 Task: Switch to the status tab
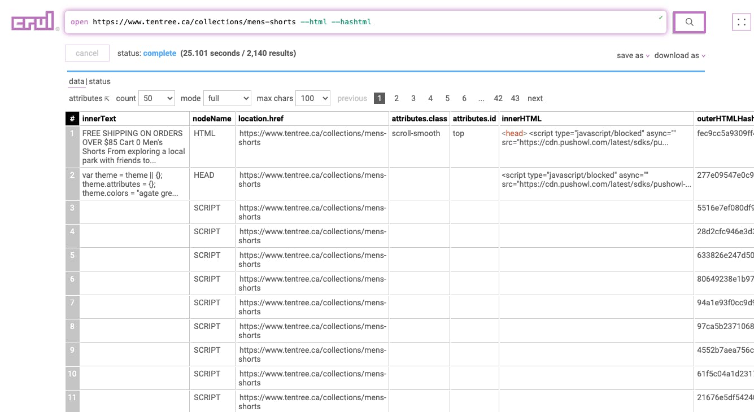pos(99,81)
